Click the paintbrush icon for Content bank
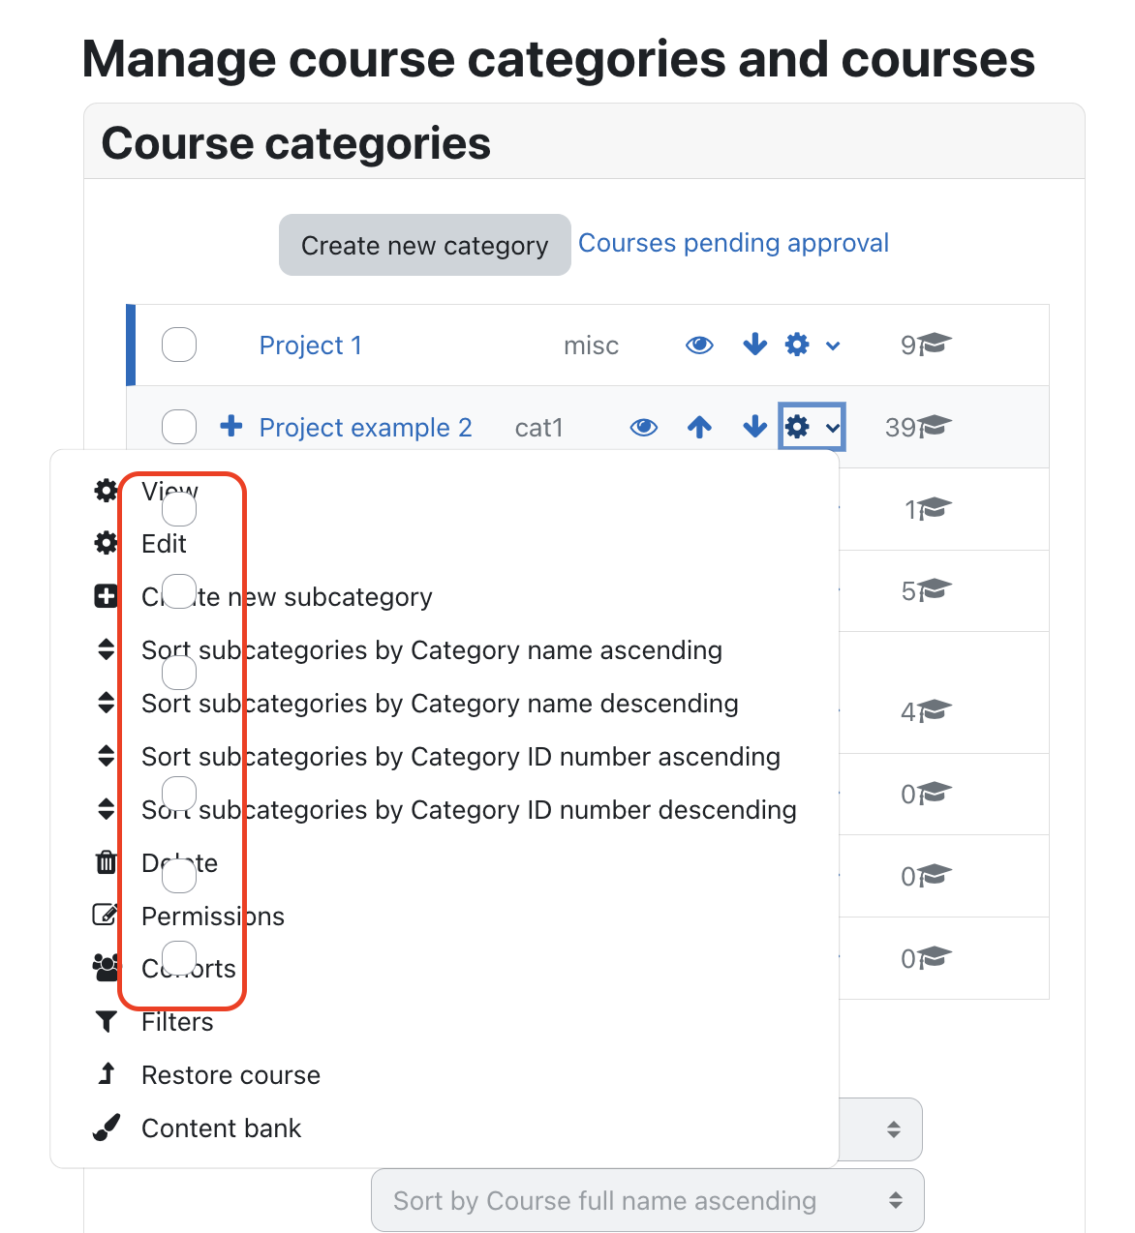This screenshot has width=1135, height=1233. tap(107, 1128)
